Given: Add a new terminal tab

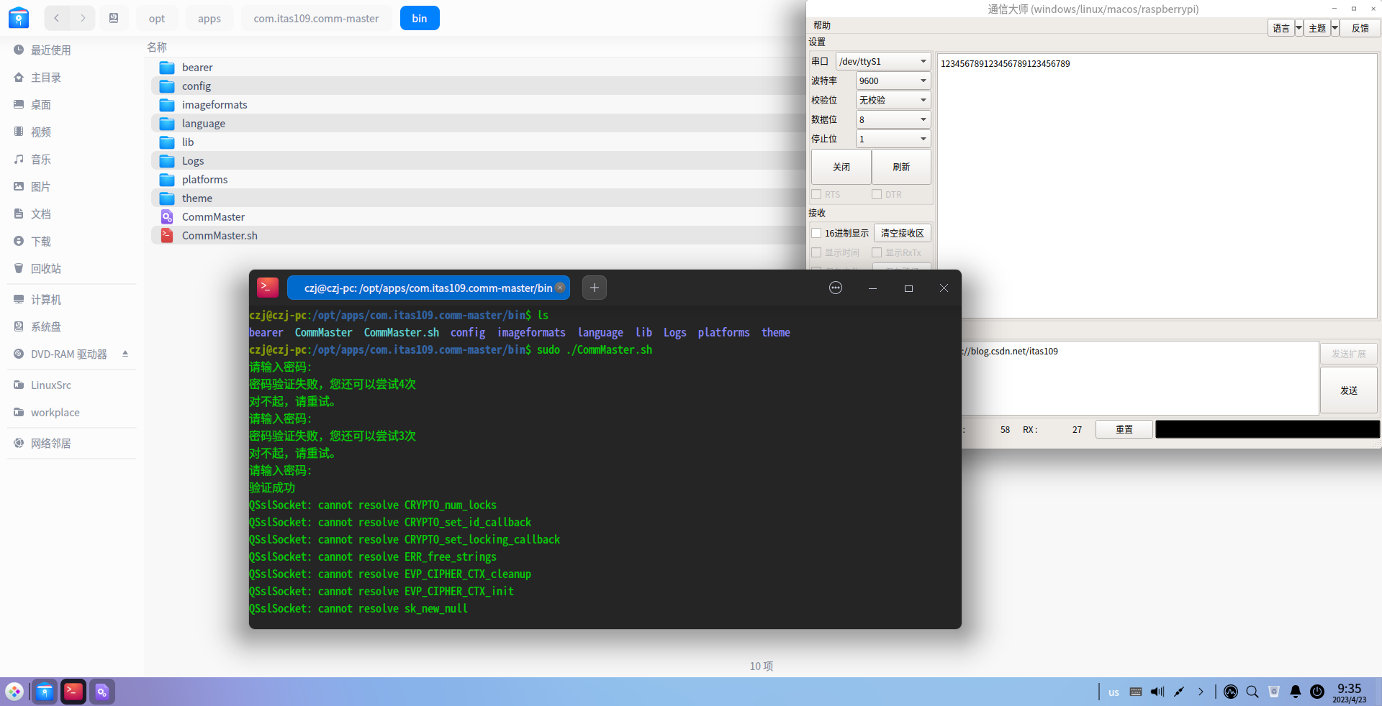Looking at the screenshot, I should pyautogui.click(x=595, y=288).
